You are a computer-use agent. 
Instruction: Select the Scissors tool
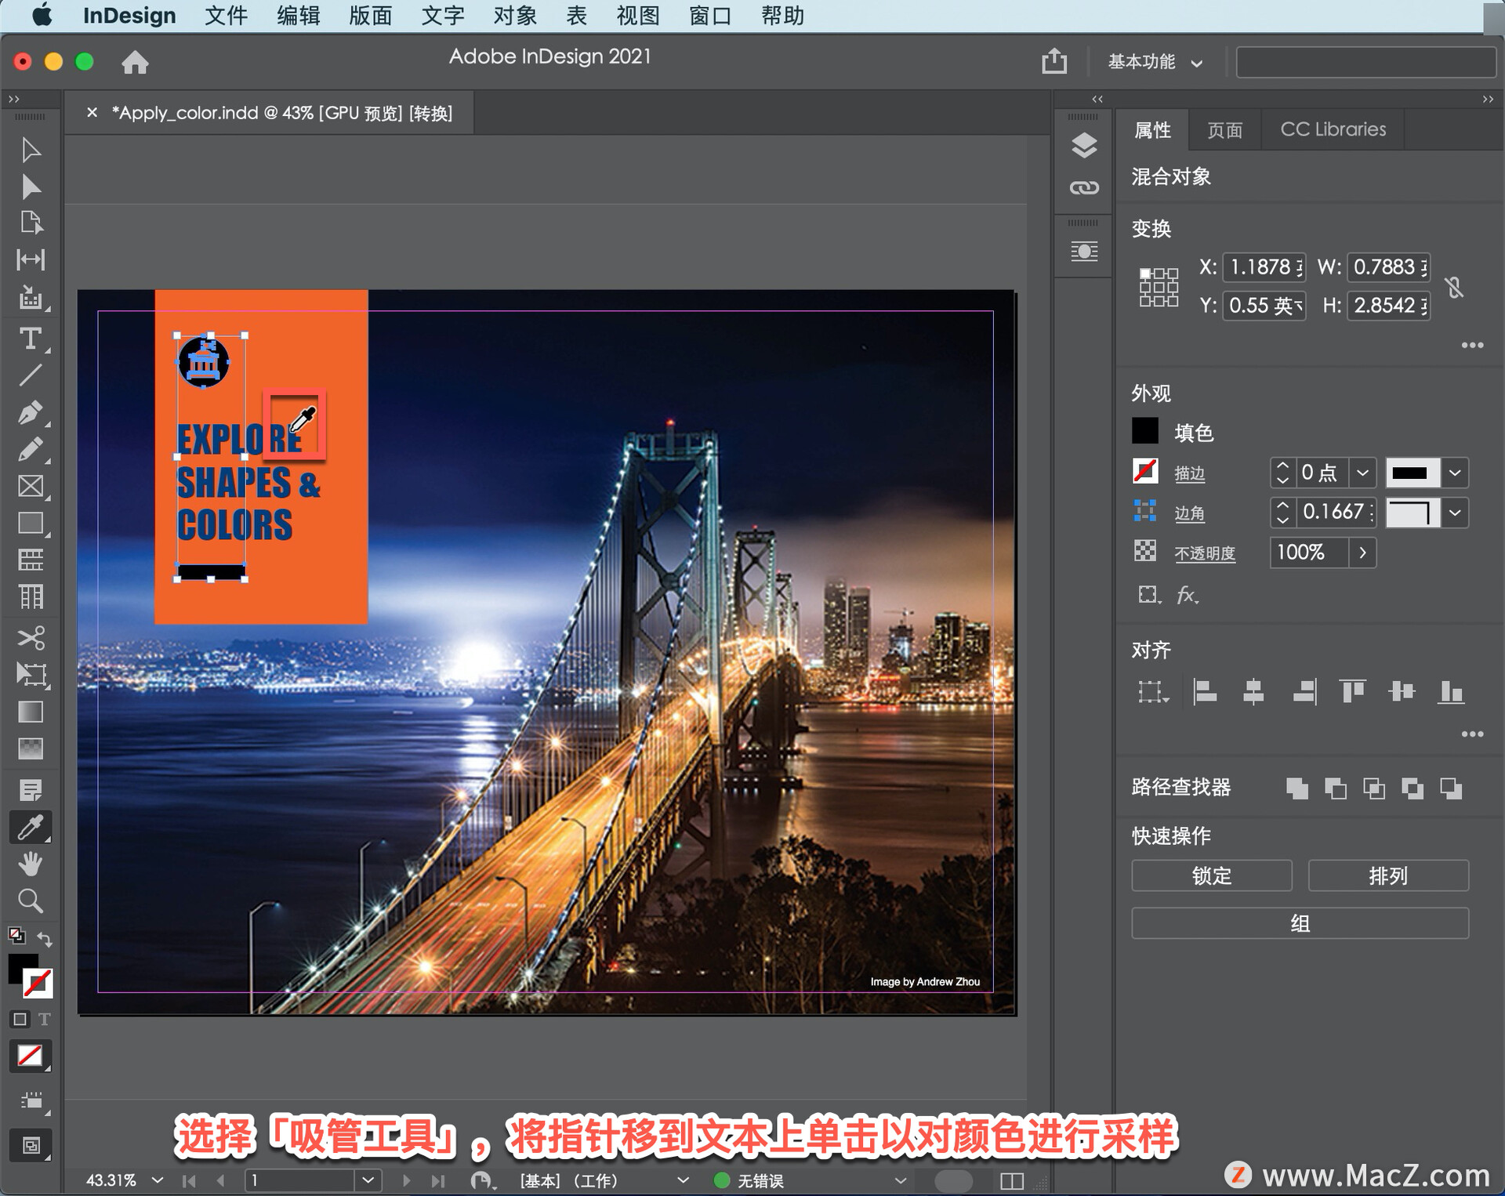(x=30, y=637)
